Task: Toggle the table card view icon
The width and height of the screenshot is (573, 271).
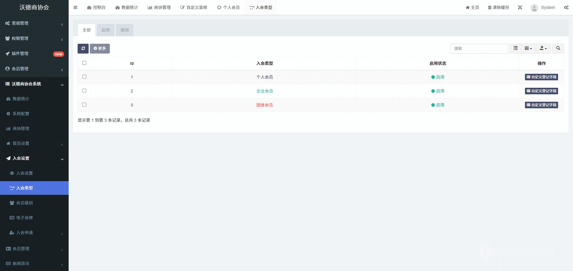Action: click(x=515, y=48)
